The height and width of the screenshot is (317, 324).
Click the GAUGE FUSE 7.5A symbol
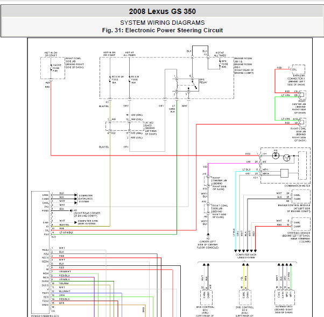(51, 68)
